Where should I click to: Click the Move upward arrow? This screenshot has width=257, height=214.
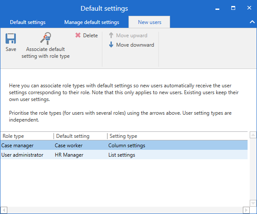pos(111,36)
